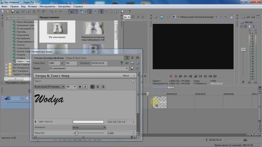262x147 pixels.
Task: Select left text alignment
Action: click(93, 87)
